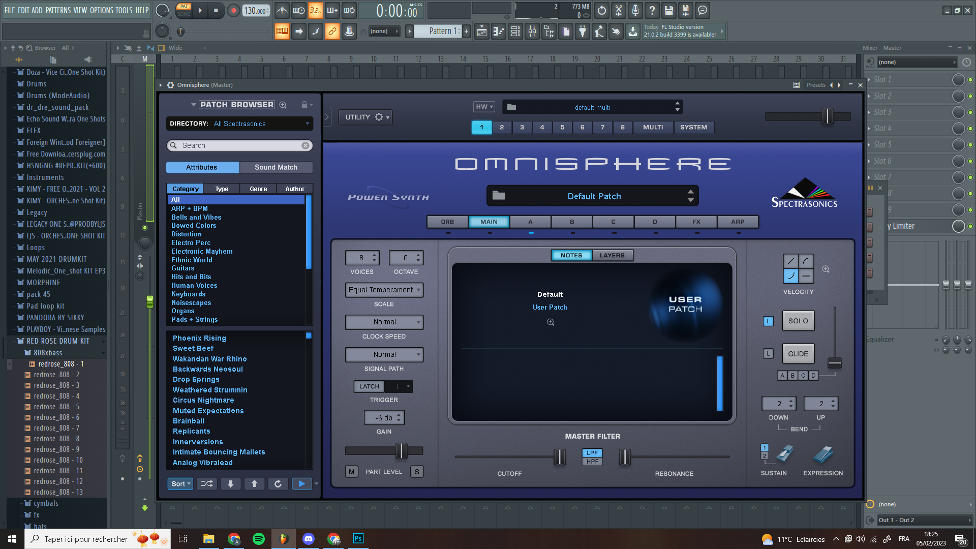The height and width of the screenshot is (549, 976).
Task: Toggle PAT/SONG mode switch
Action: pos(184,10)
